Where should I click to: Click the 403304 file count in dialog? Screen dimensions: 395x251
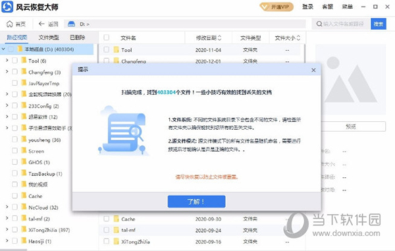point(167,92)
